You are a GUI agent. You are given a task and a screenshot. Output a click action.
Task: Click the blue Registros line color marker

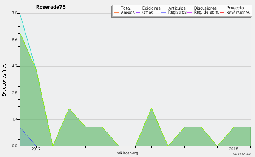pyautogui.click(x=164, y=12)
